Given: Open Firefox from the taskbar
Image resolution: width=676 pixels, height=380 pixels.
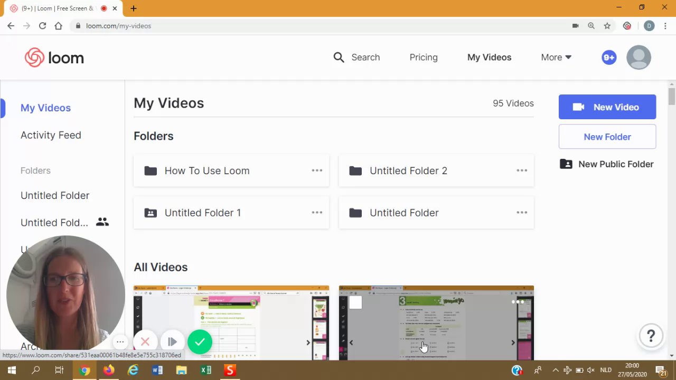Looking at the screenshot, I should 108,370.
